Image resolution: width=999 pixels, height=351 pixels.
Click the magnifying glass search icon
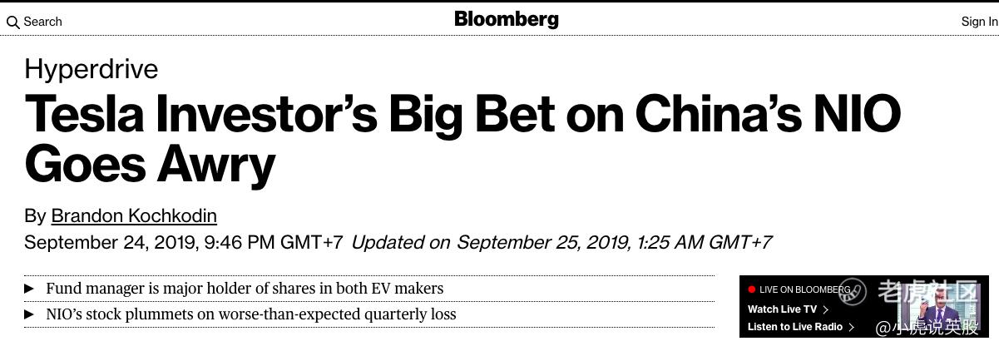pyautogui.click(x=12, y=22)
